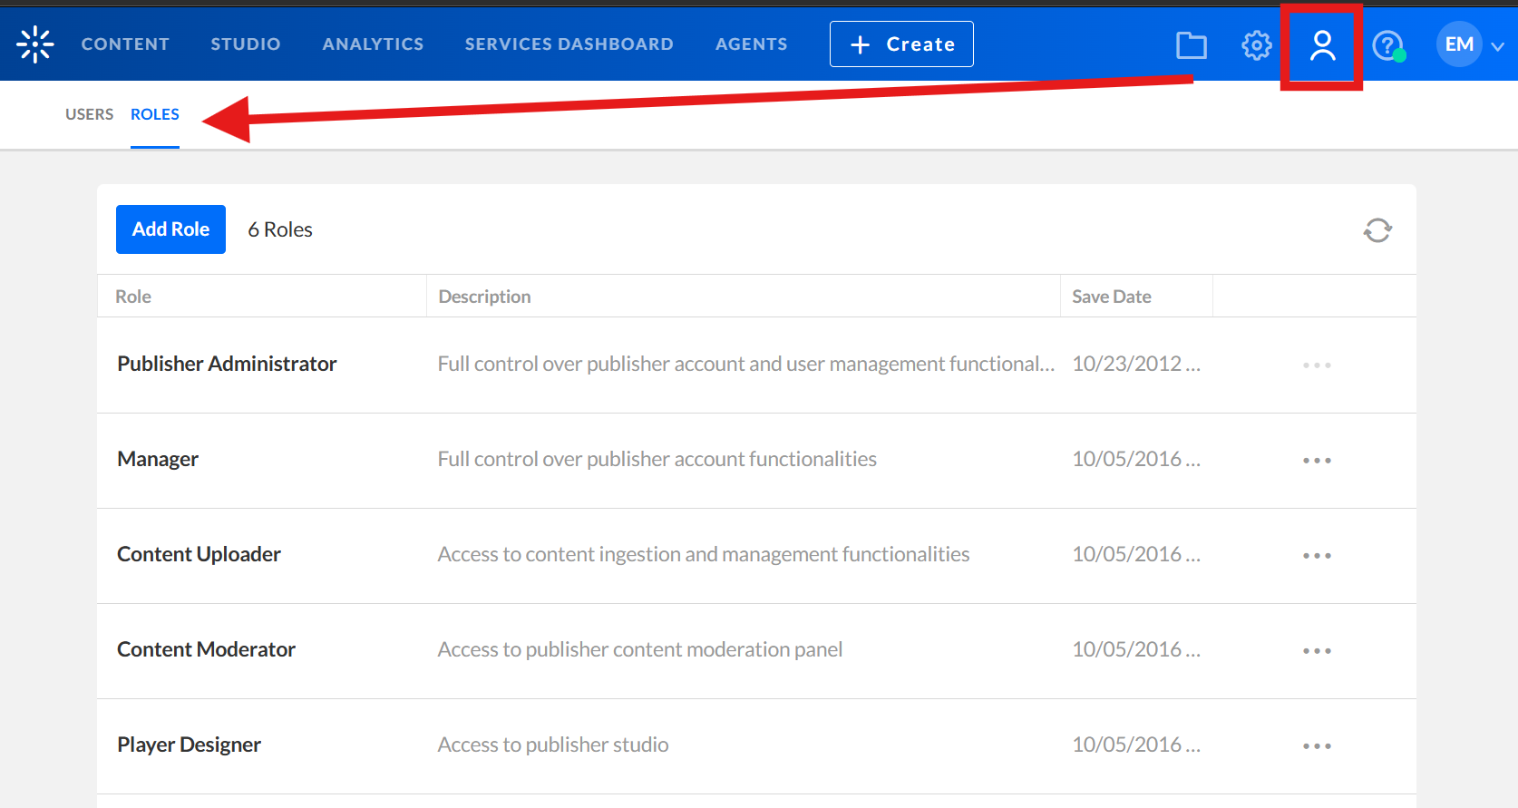Screen dimensions: 1518x808
Task: Open SERVICES DASHBOARD
Action: [569, 44]
